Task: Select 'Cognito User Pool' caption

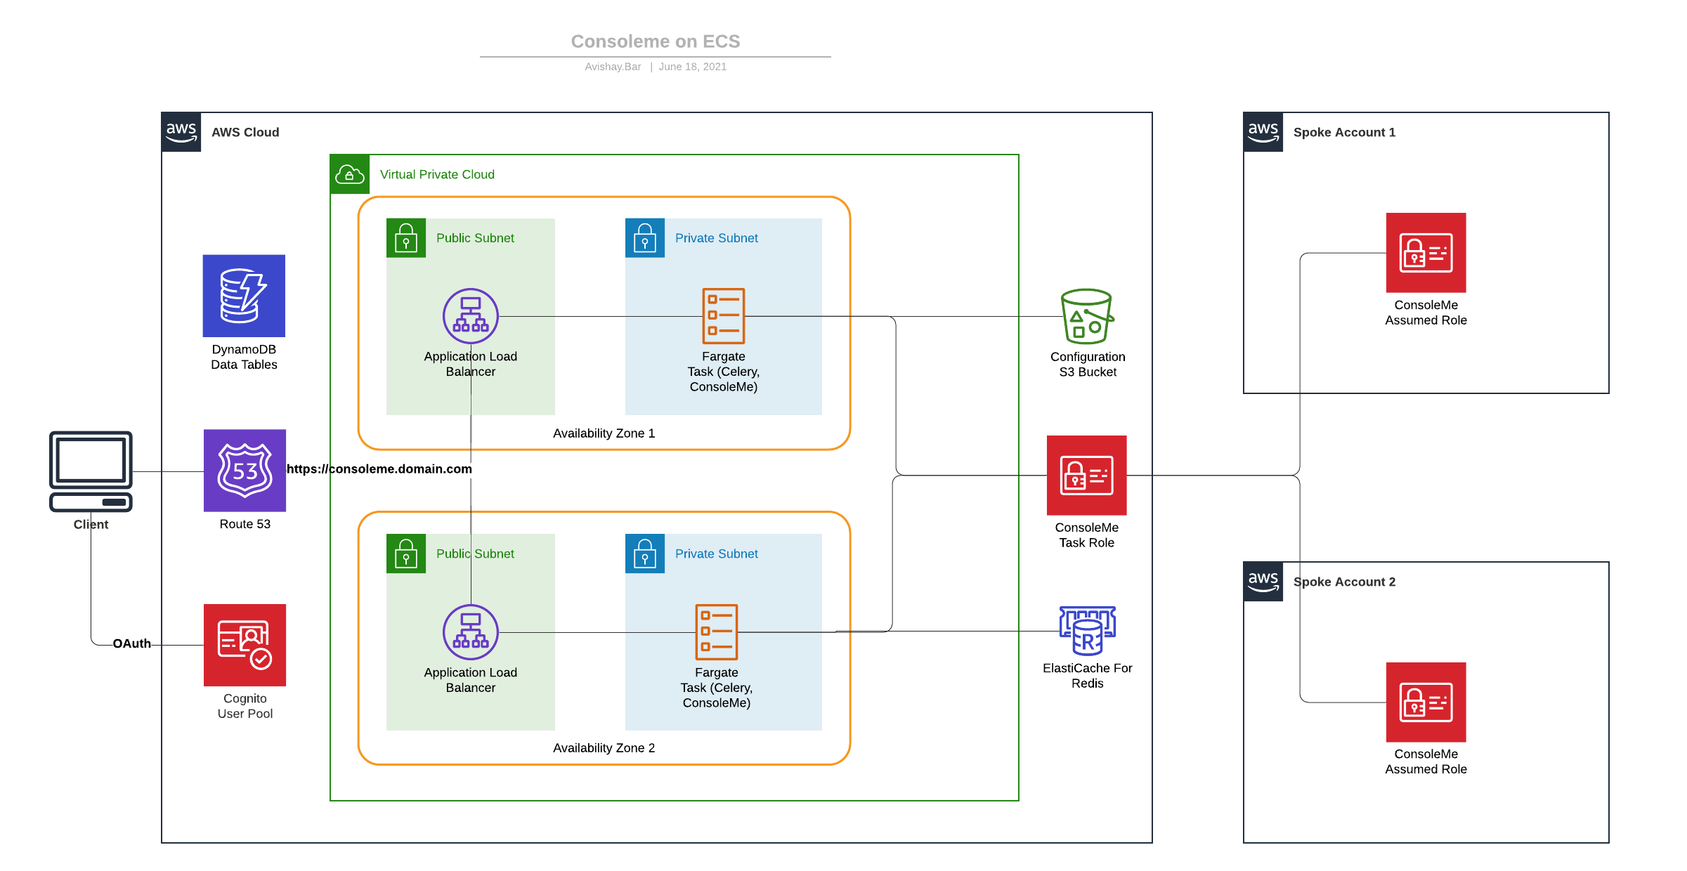Action: (x=245, y=706)
